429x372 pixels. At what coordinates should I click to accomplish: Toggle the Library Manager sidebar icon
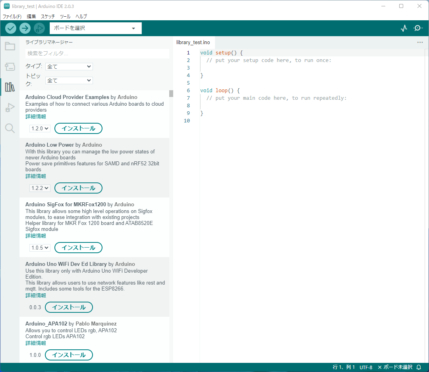[x=10, y=87]
